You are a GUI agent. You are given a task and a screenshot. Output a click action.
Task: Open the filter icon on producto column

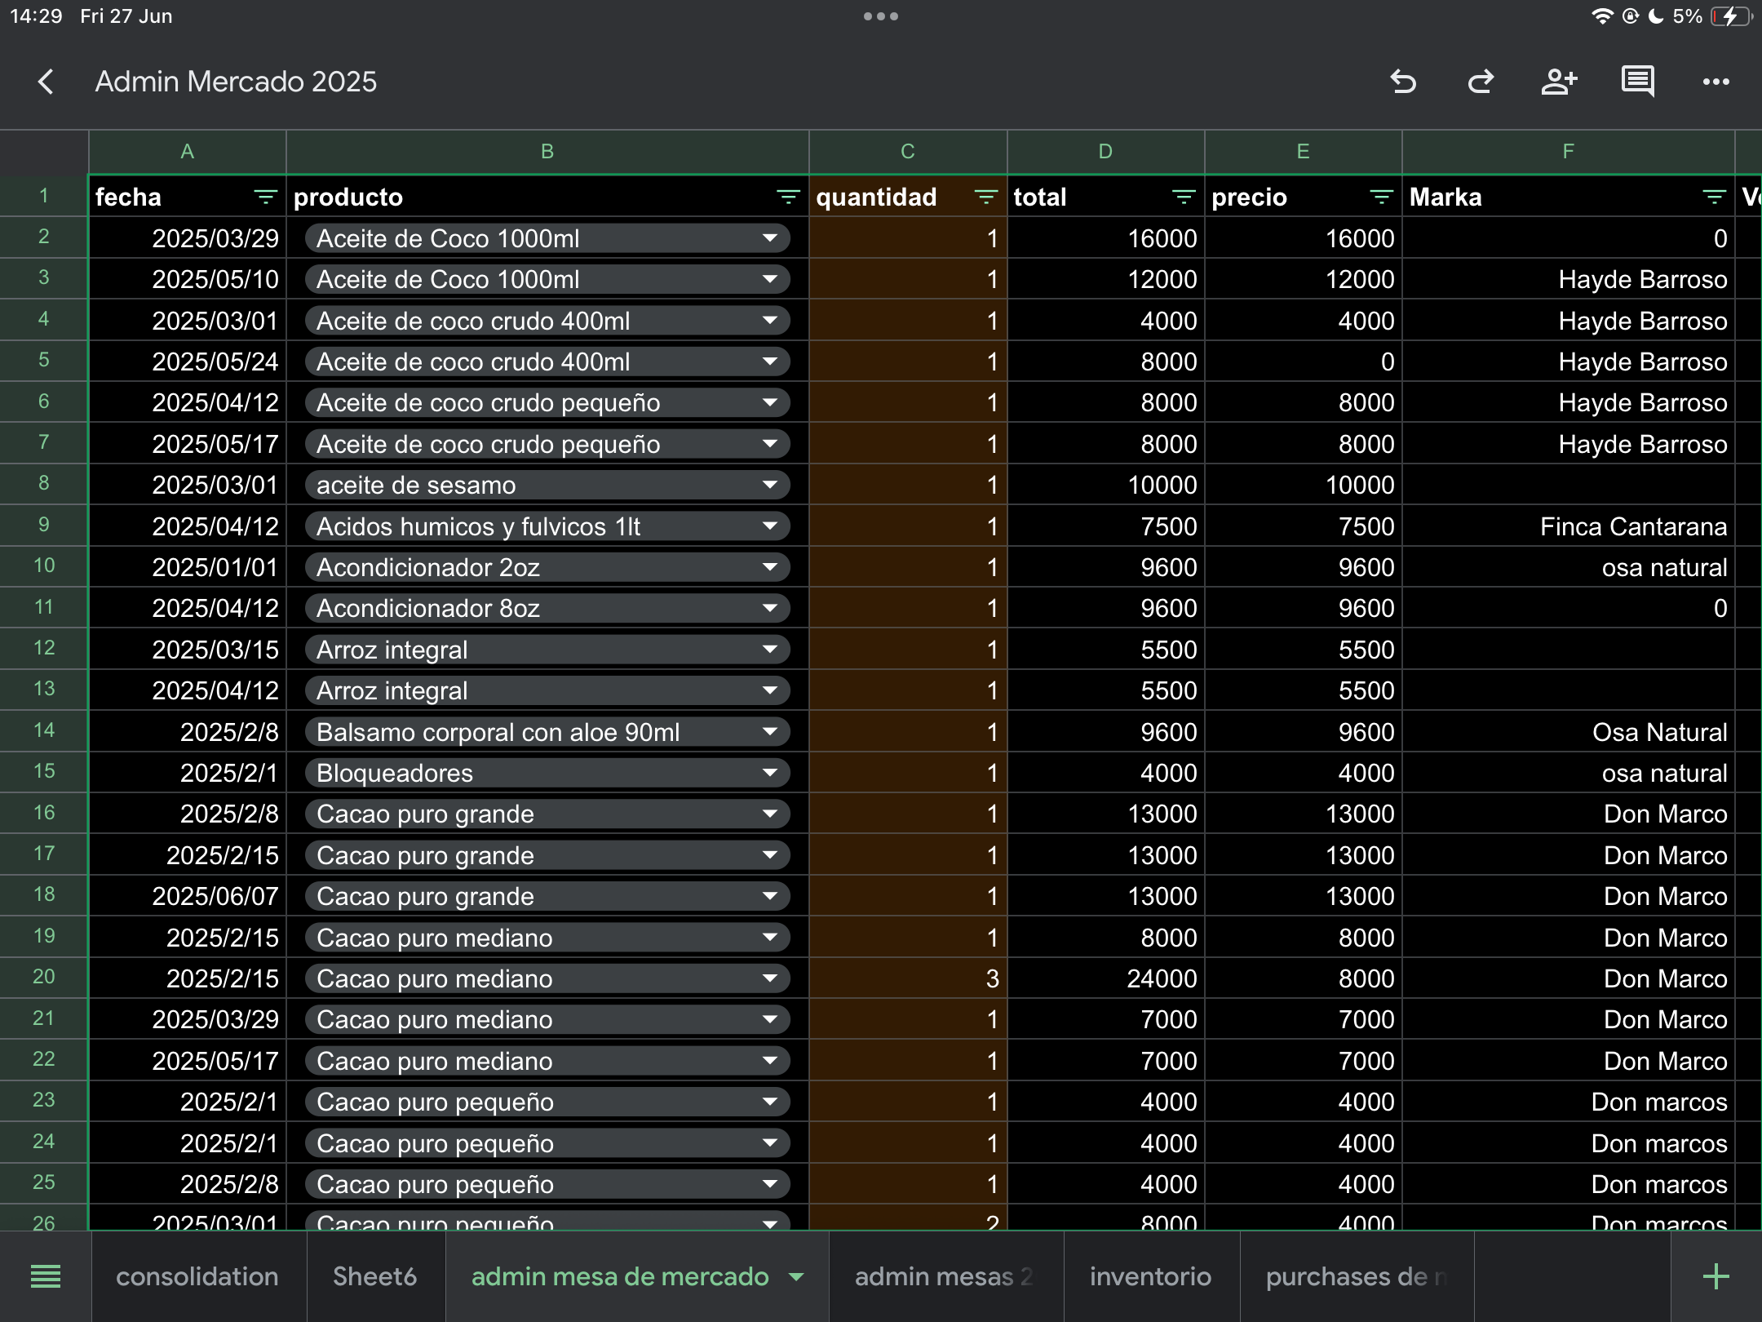point(788,197)
